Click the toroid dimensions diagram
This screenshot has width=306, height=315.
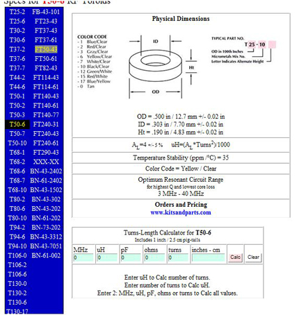pos(162,67)
